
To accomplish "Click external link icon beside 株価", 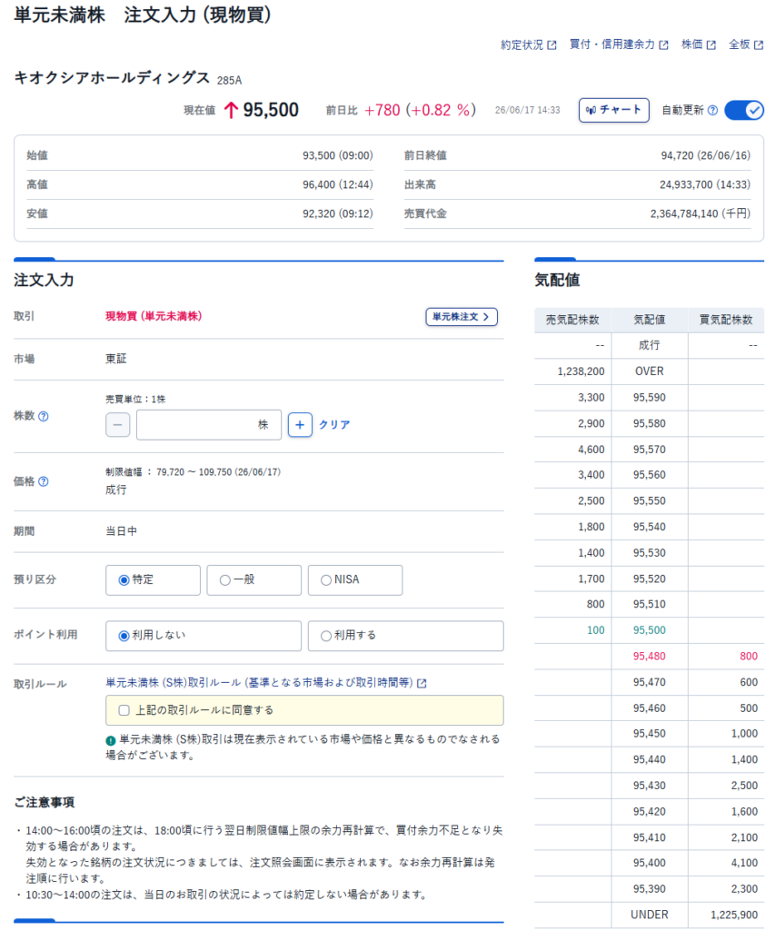I will (710, 45).
